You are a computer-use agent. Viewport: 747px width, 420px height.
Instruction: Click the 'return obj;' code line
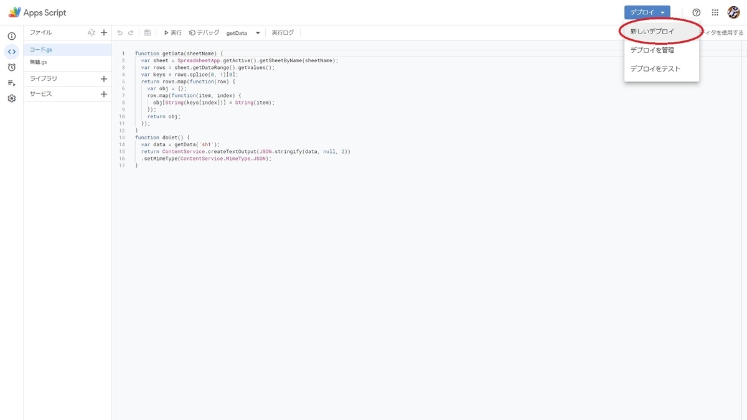164,116
